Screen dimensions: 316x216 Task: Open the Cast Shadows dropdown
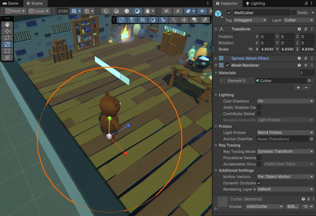click(x=285, y=101)
